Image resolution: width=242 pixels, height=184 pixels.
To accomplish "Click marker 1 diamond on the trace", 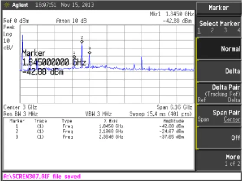I will (x=74, y=57).
